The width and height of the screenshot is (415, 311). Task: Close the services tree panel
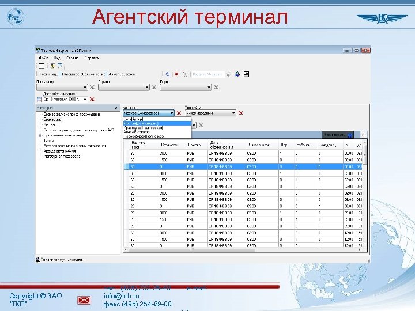116,108
